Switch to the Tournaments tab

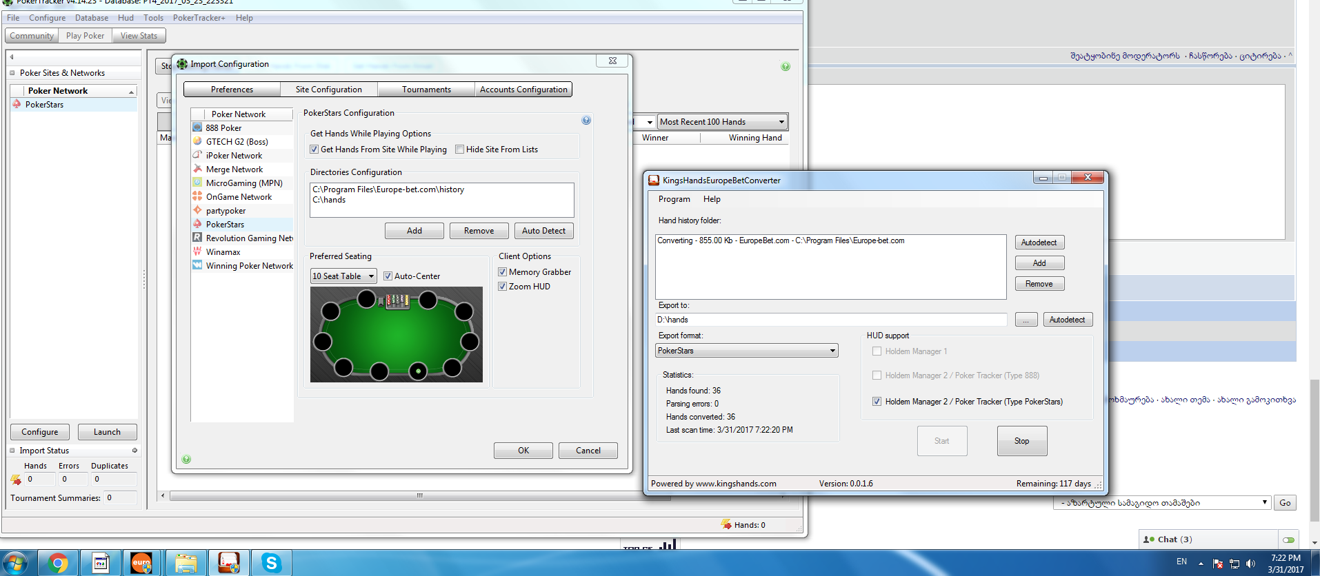426,90
